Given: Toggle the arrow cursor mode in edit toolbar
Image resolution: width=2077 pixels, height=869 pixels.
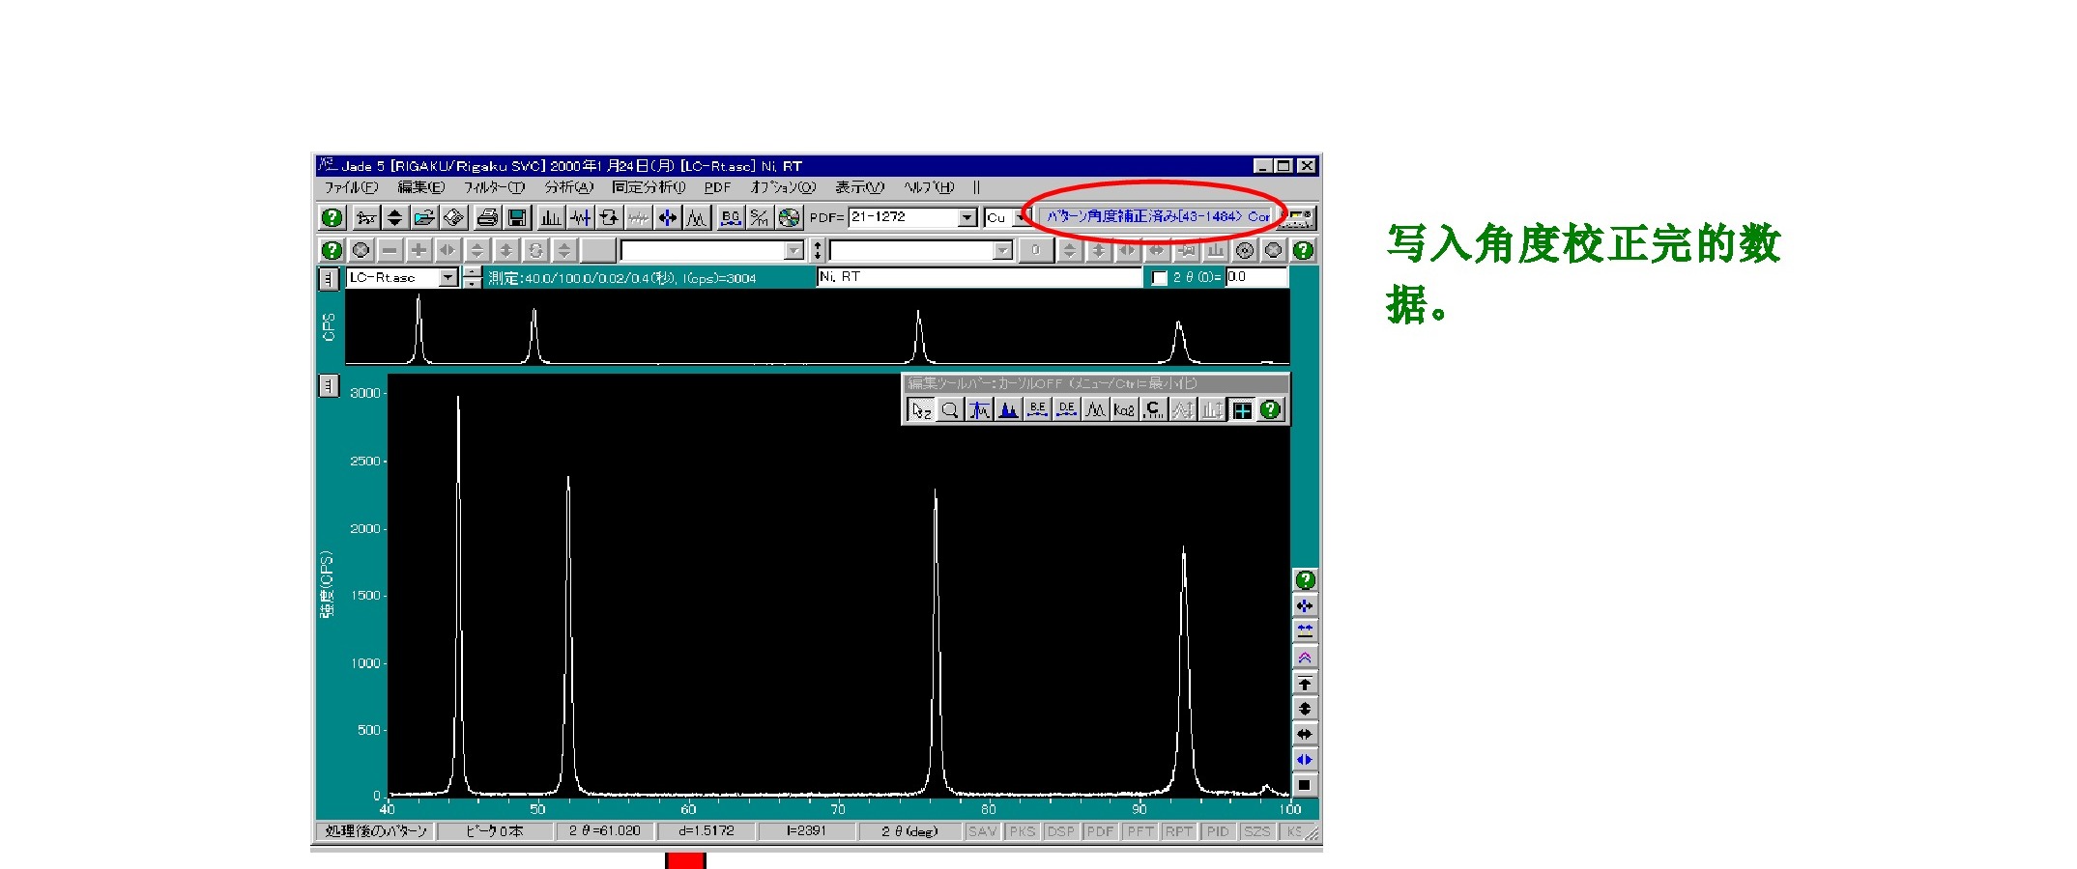Looking at the screenshot, I should [x=920, y=410].
